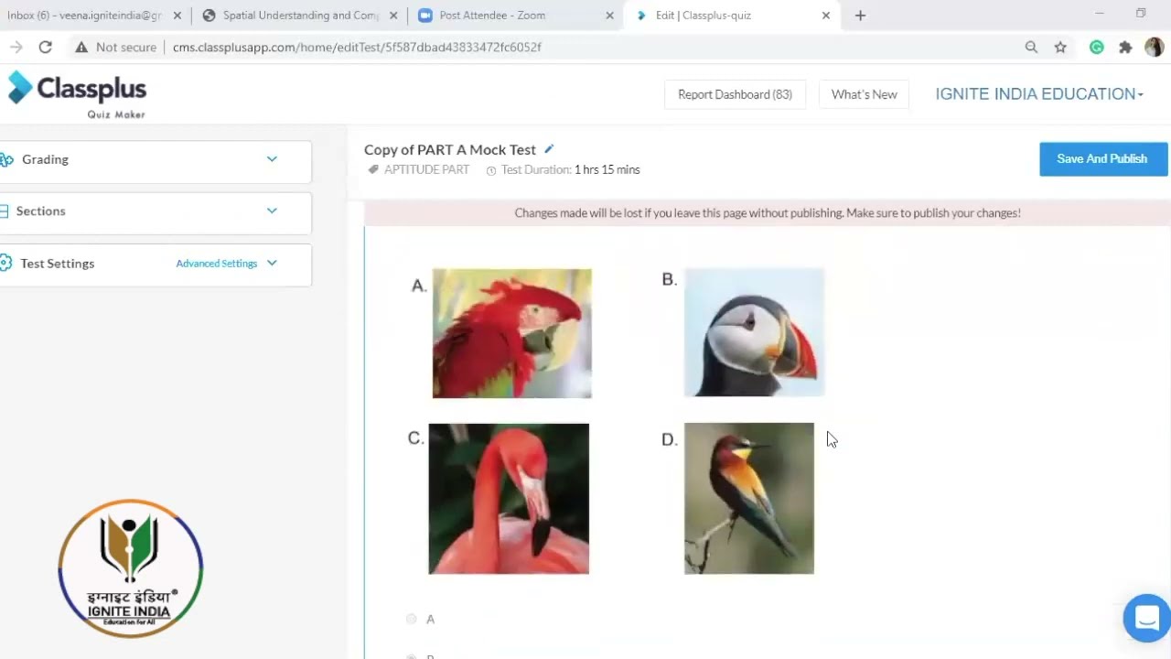Screen dimensions: 1171x659
Task: Close the Spatial Understanding tab
Action: pyautogui.click(x=393, y=16)
